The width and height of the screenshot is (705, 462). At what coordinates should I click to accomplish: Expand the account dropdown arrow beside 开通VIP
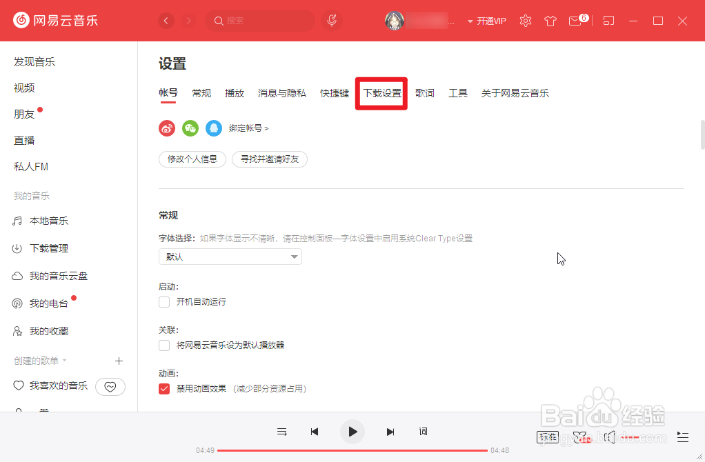tap(470, 21)
